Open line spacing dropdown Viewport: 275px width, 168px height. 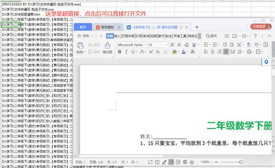coord(243,52)
